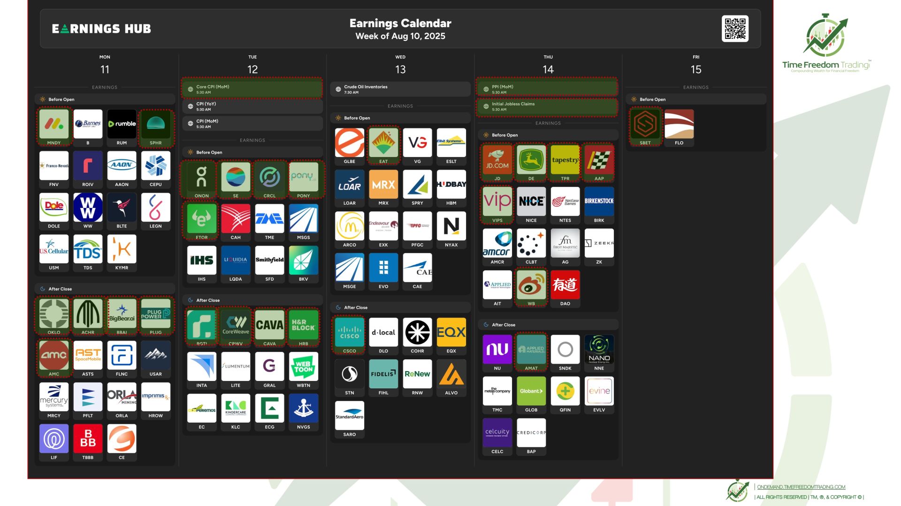Click the Time Freedom Trading logo
Image resolution: width=901 pixels, height=506 pixels.
(x=826, y=43)
